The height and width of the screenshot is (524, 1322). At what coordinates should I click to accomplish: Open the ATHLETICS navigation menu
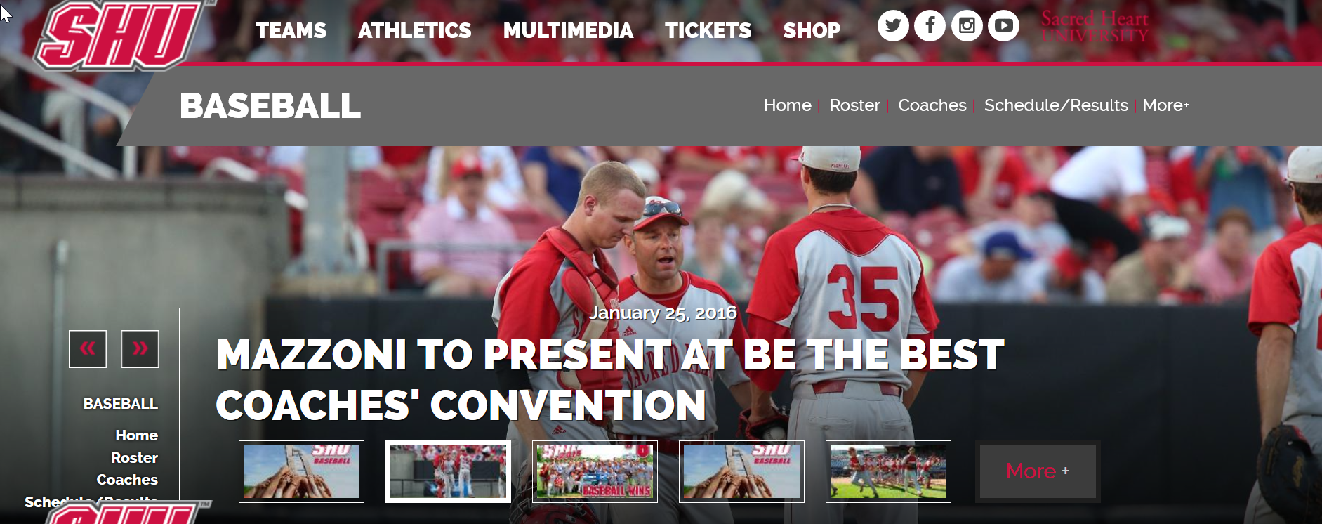click(415, 31)
